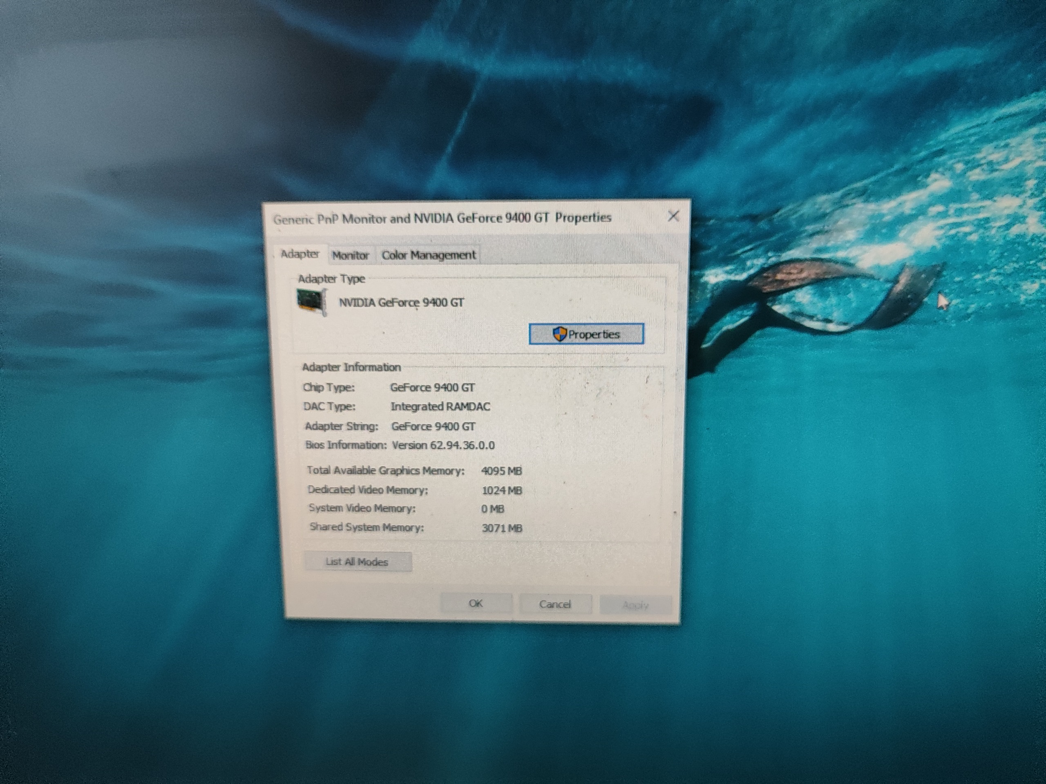Click the graphics card adapter icon

(312, 302)
